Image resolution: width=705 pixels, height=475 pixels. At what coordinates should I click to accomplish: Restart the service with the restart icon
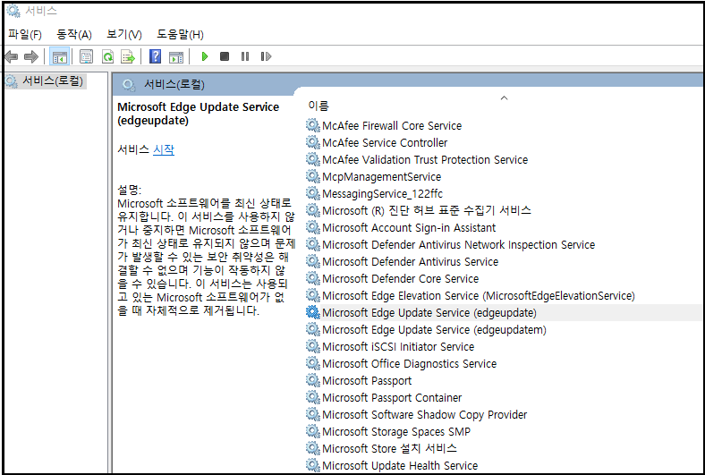point(266,56)
